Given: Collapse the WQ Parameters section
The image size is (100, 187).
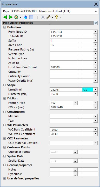Looking at the screenshot, I should pyautogui.click(x=4, y=125).
